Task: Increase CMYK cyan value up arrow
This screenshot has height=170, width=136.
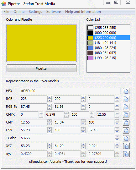Action: pos(41,113)
